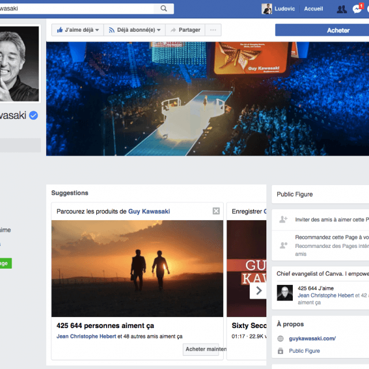Open the Sixty Seconds video thumbnail
The image size is (369, 369).
tap(246, 269)
